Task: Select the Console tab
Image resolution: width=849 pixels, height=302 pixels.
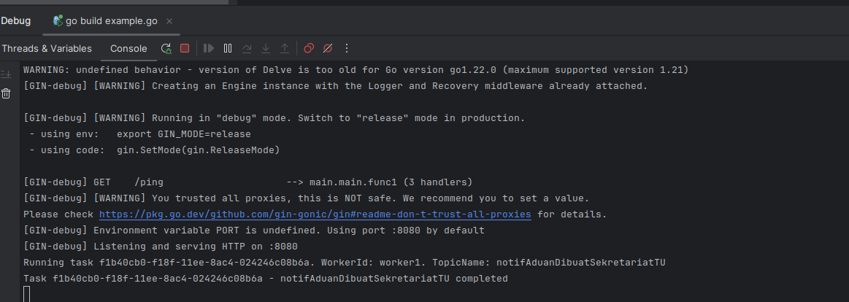Action: click(x=128, y=48)
